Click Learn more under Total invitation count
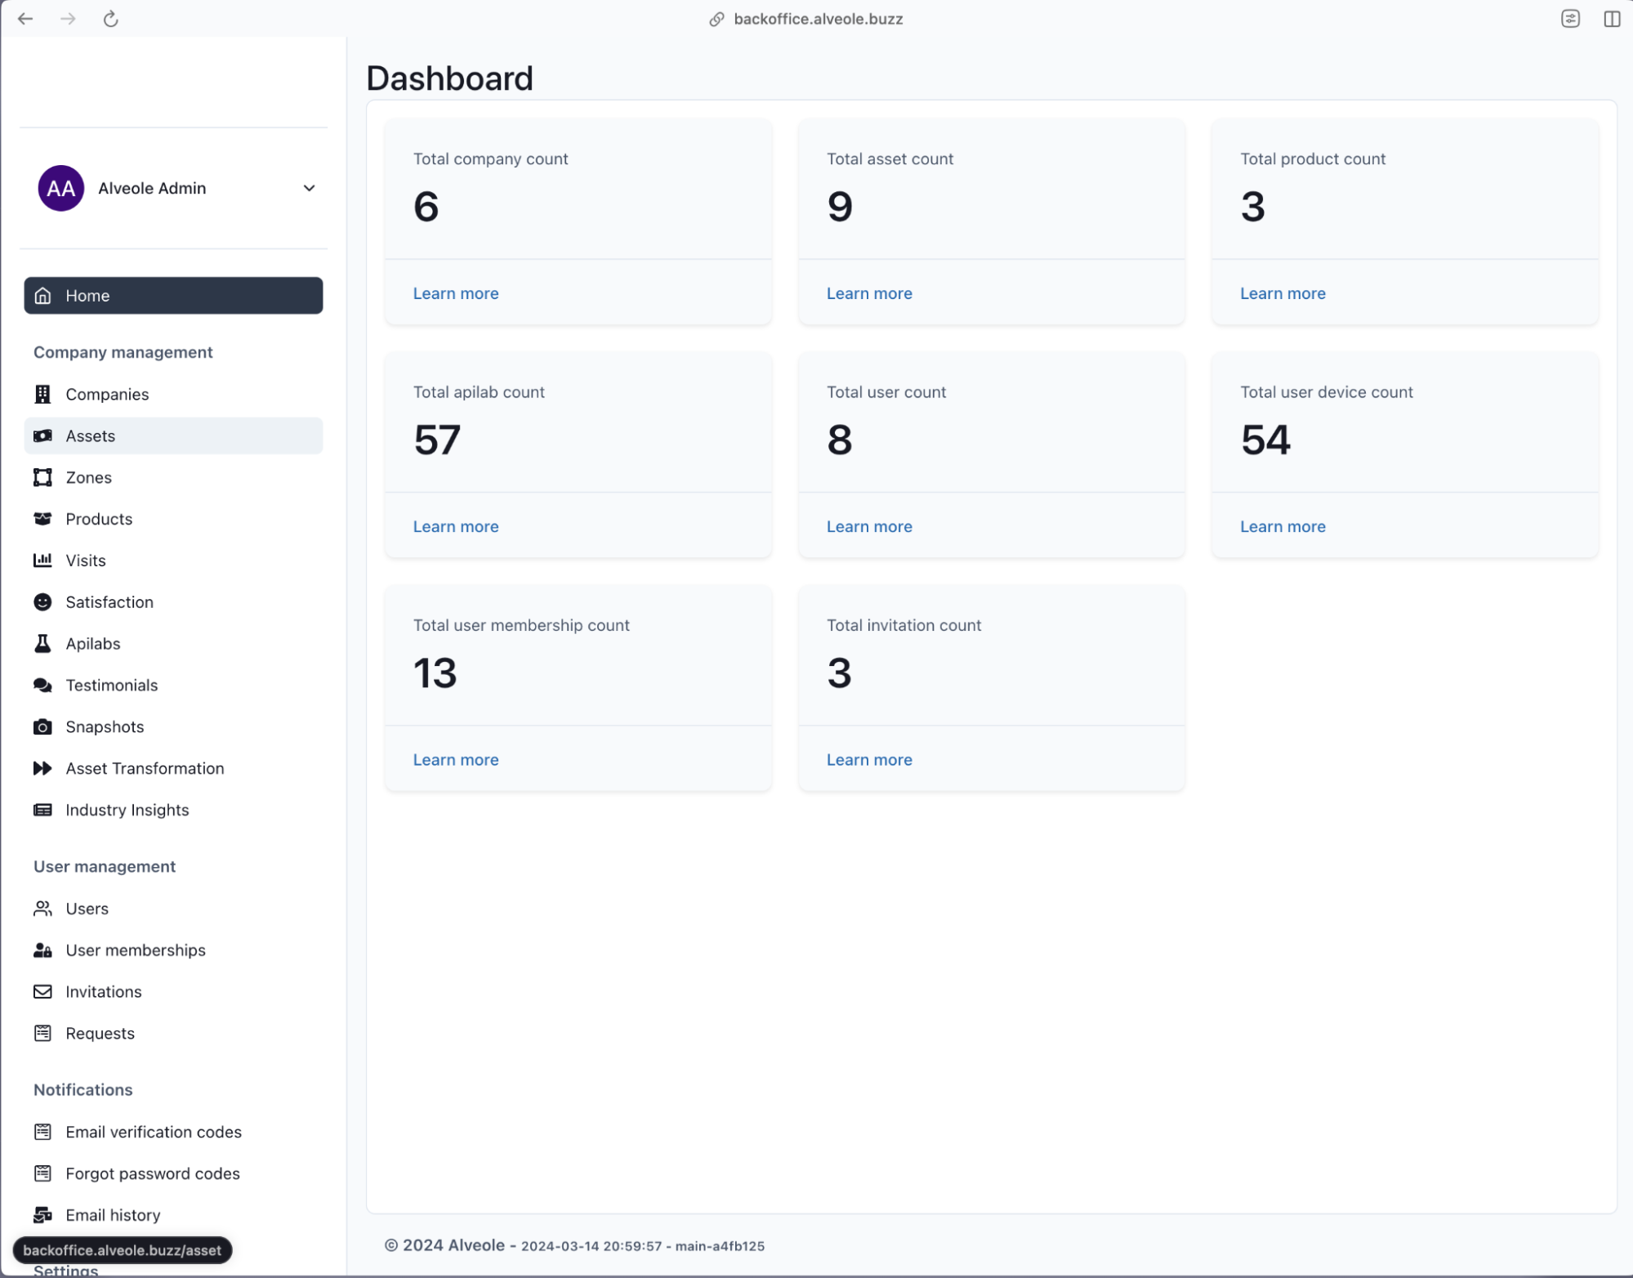 [x=869, y=759]
